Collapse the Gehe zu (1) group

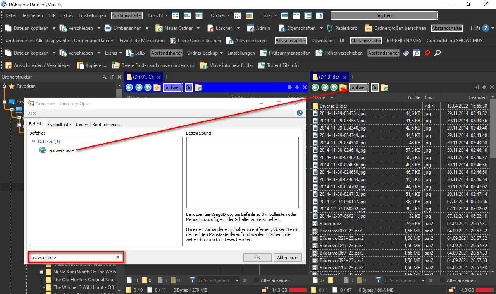click(x=34, y=142)
